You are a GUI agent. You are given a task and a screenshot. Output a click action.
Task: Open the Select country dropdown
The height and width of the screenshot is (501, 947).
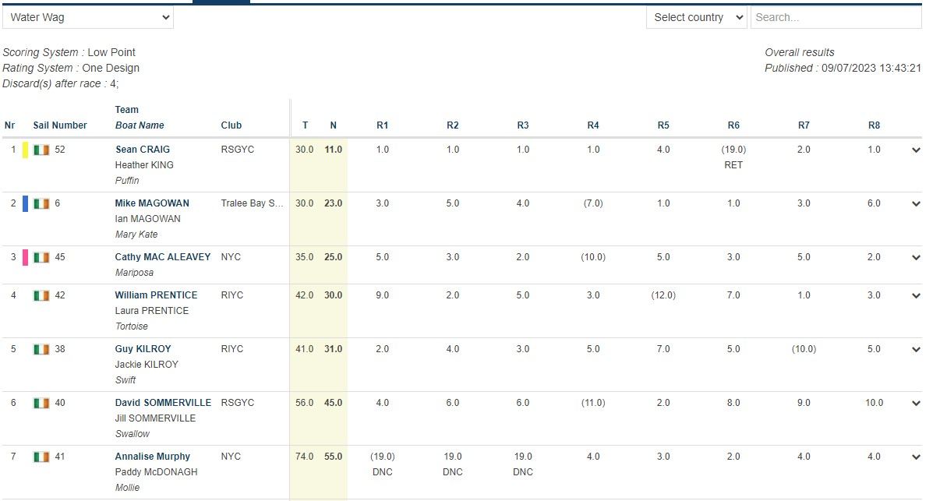click(x=696, y=17)
